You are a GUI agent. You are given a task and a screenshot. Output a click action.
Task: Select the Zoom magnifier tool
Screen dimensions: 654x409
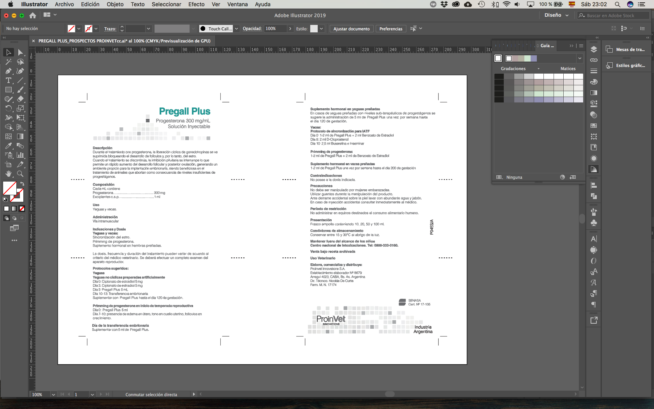(x=20, y=174)
